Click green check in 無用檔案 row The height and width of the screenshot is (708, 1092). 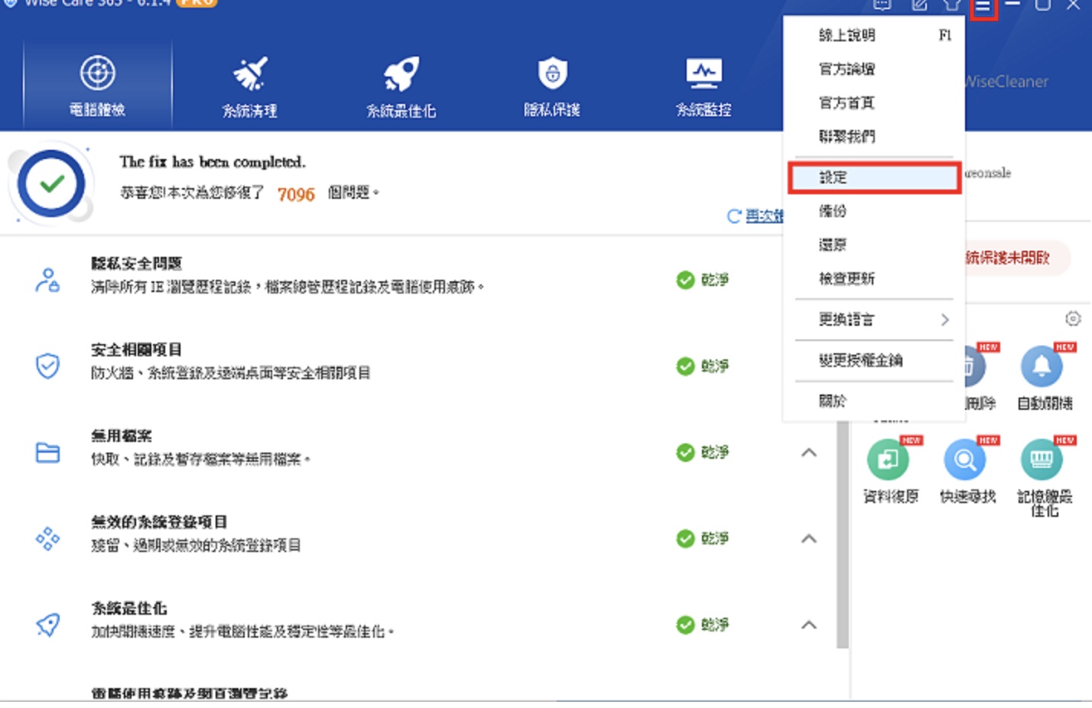(x=685, y=453)
